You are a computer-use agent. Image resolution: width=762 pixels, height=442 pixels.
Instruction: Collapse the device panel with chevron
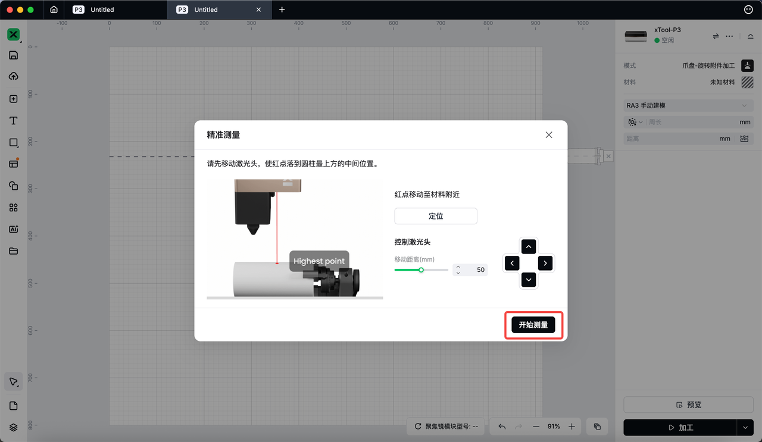(750, 36)
